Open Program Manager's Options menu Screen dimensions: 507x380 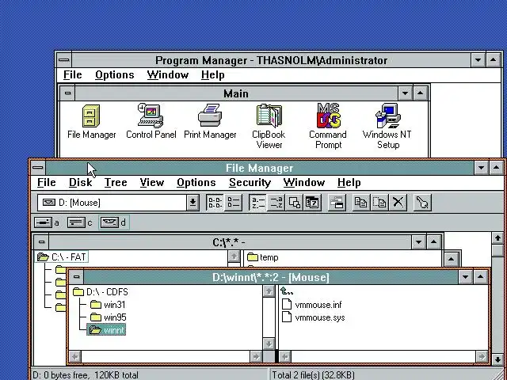[114, 75]
